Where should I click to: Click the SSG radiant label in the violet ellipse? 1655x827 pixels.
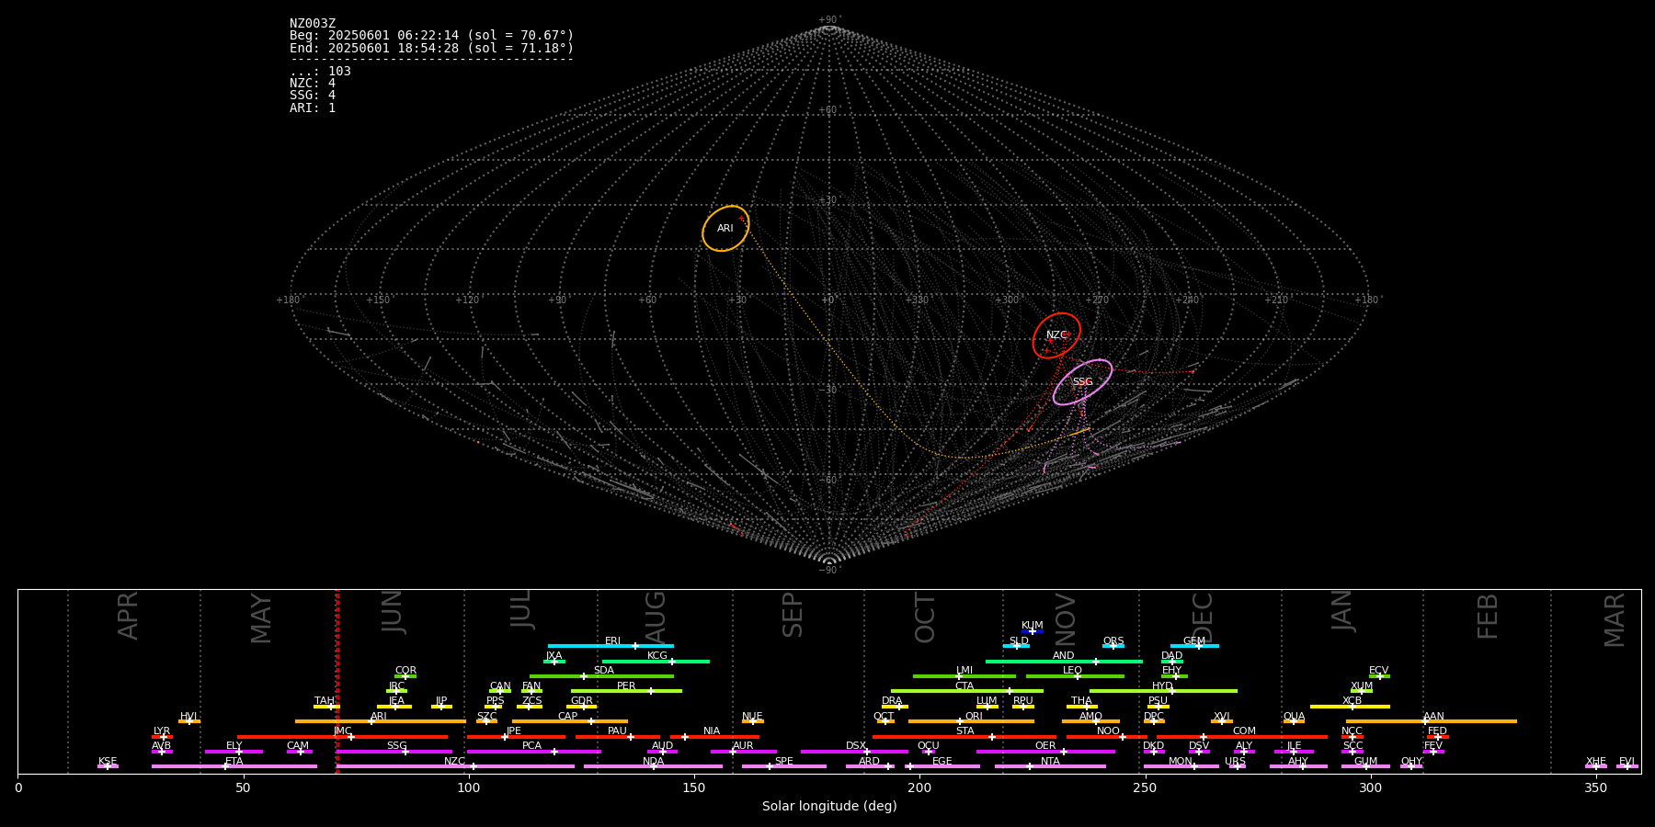[1082, 382]
